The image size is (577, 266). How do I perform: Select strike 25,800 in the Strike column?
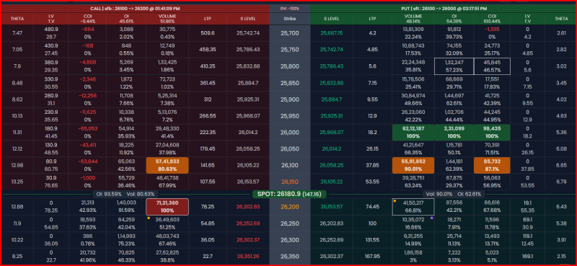tap(290, 66)
